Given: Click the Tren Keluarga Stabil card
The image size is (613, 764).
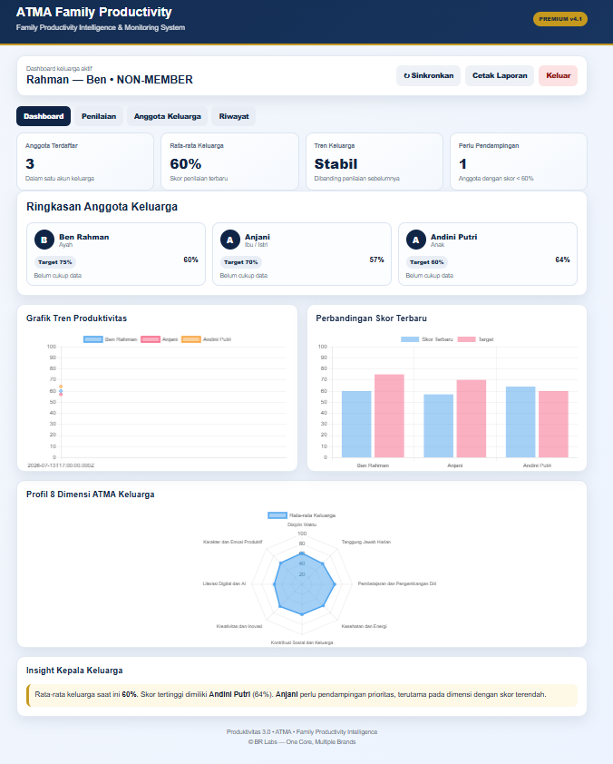Looking at the screenshot, I should pos(375,162).
